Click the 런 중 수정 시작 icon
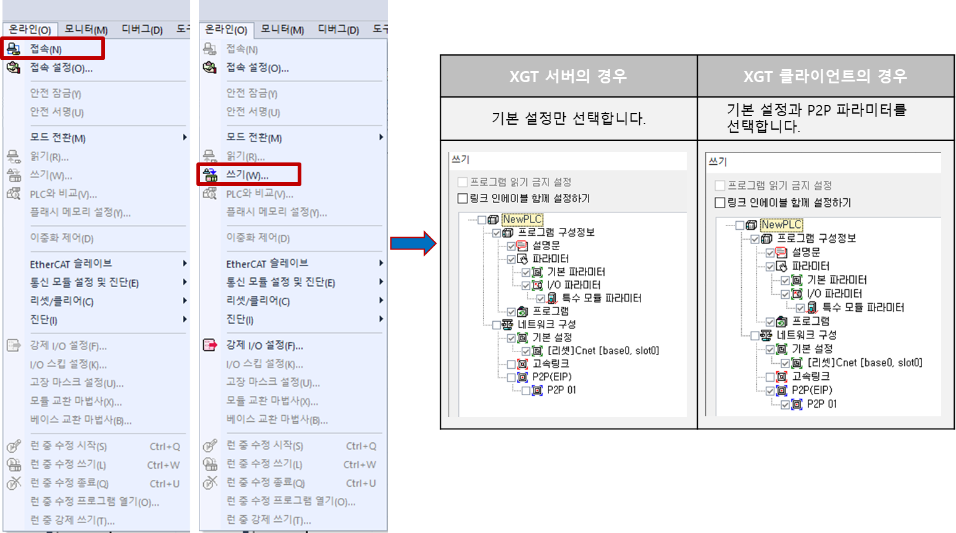This screenshot has height=533, width=956. (14, 445)
